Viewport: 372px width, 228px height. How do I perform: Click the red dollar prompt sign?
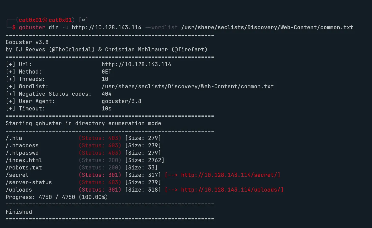[14, 27]
